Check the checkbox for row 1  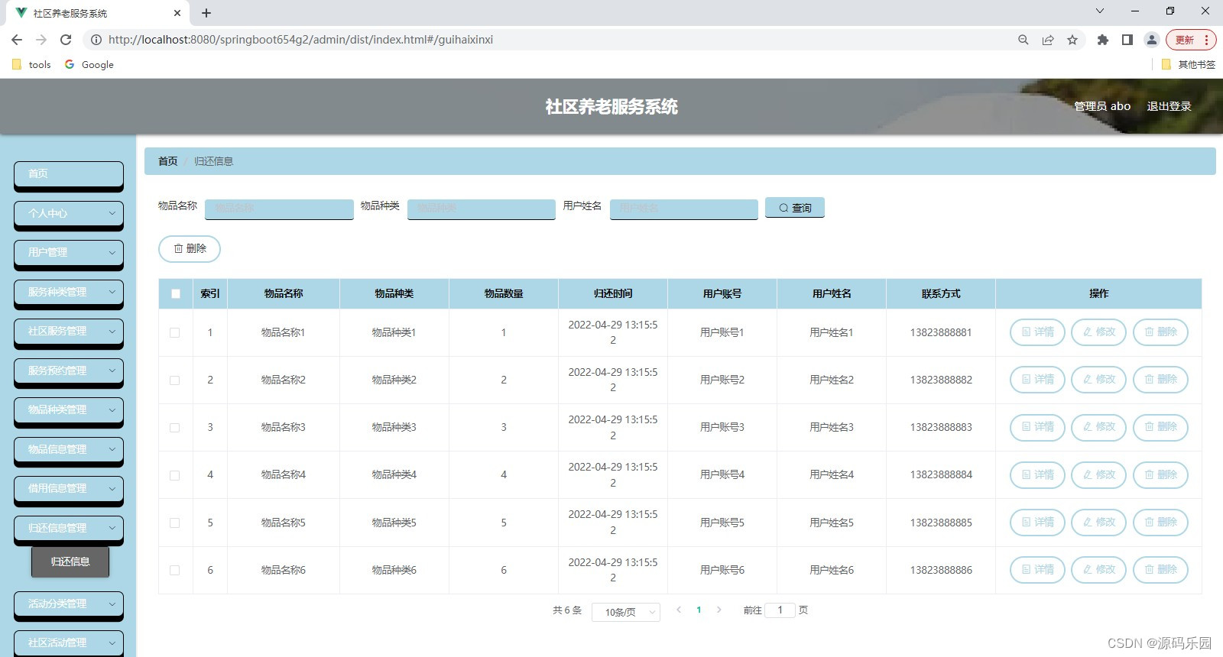(174, 333)
